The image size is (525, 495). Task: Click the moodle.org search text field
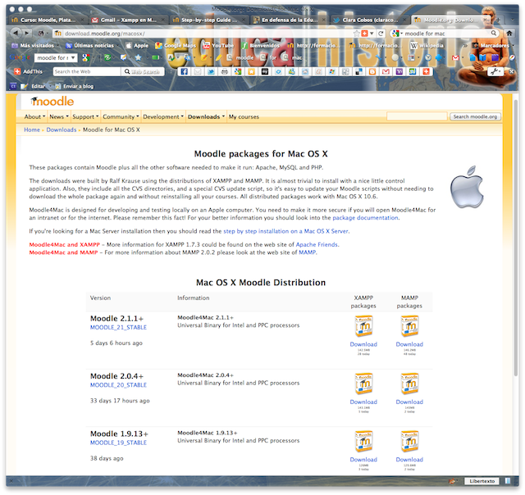click(x=417, y=117)
